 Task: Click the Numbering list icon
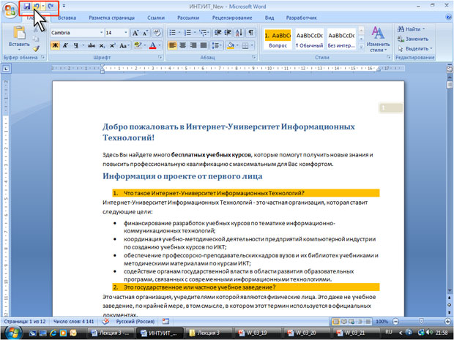point(187,33)
